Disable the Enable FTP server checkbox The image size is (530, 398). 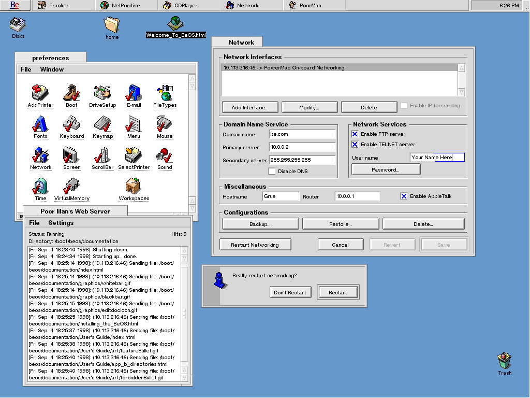(x=355, y=134)
